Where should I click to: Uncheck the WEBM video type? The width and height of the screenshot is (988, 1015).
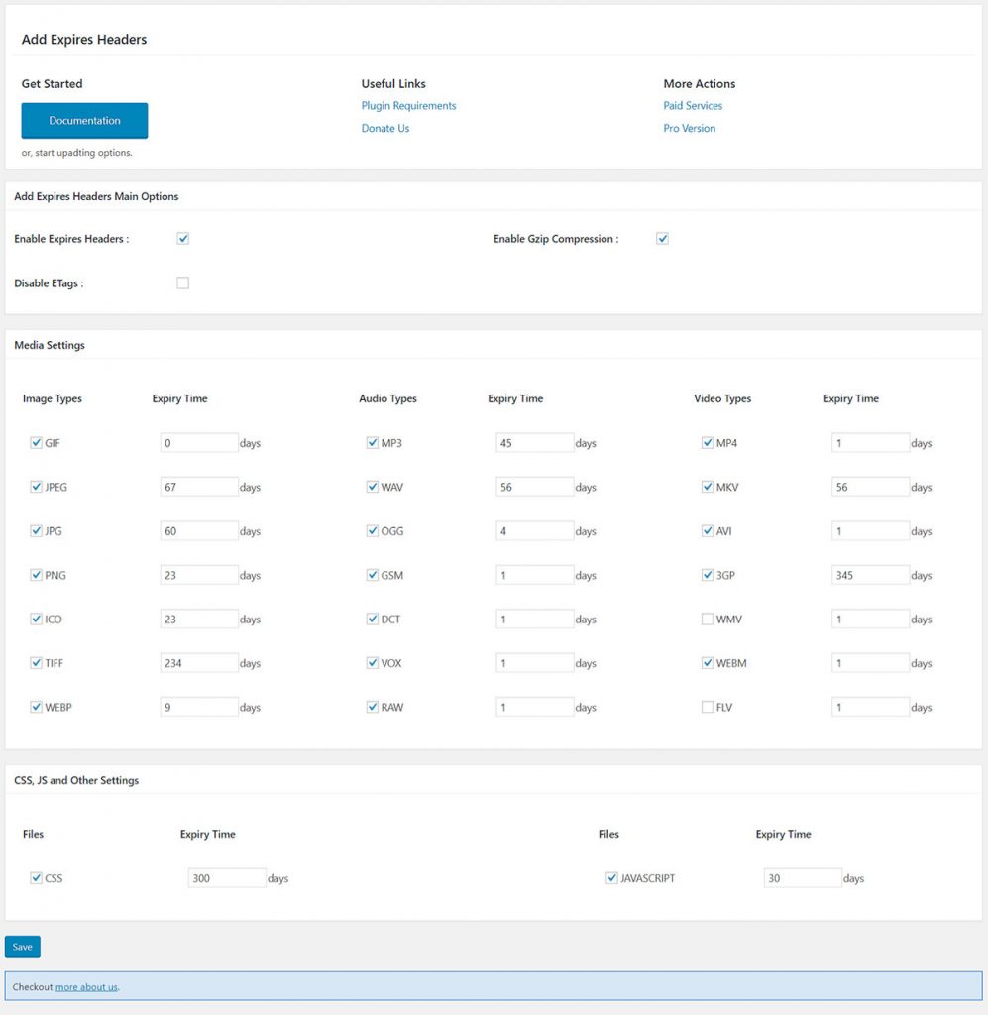point(708,663)
